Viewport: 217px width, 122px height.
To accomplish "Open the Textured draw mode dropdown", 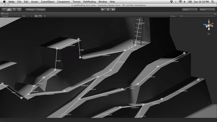I will 10,16.
